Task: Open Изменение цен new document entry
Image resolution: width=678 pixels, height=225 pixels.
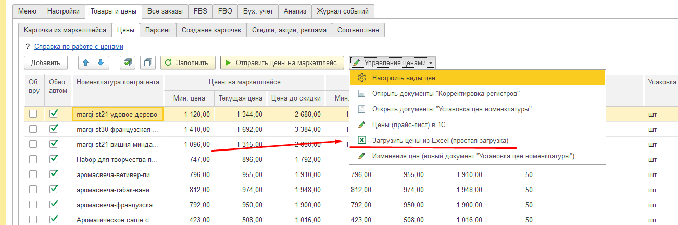Action: pos(473,156)
